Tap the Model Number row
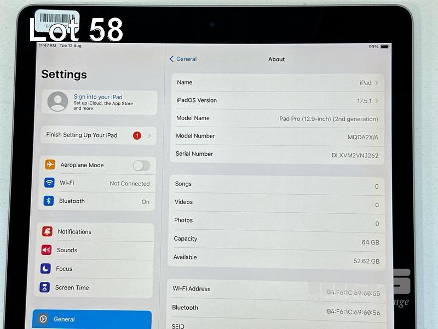Image resolution: width=438 pixels, height=329 pixels. coord(276,136)
